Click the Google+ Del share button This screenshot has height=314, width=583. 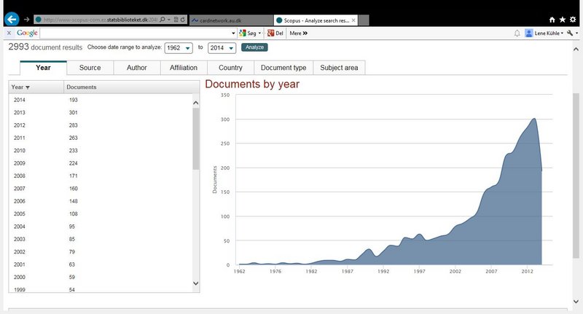tap(275, 34)
